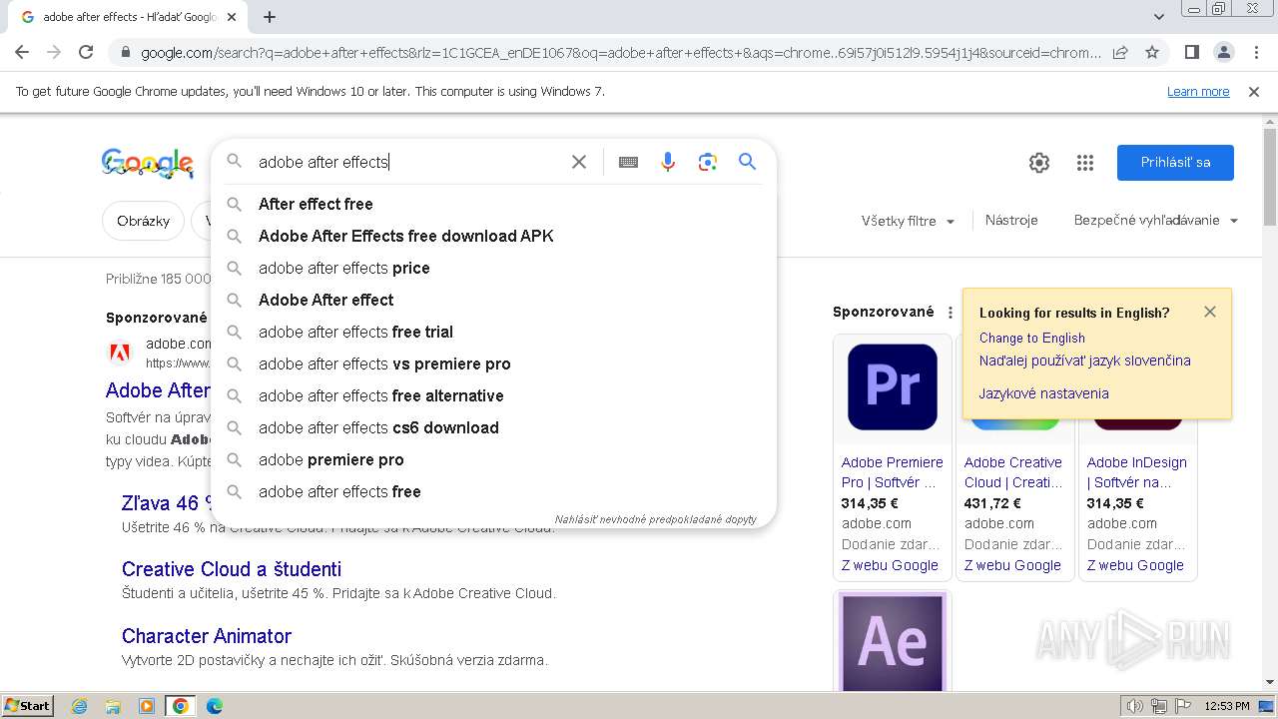Viewport: 1278px width, 719px height.
Task: Open the Chrome three-dot menu
Action: coord(1255,52)
